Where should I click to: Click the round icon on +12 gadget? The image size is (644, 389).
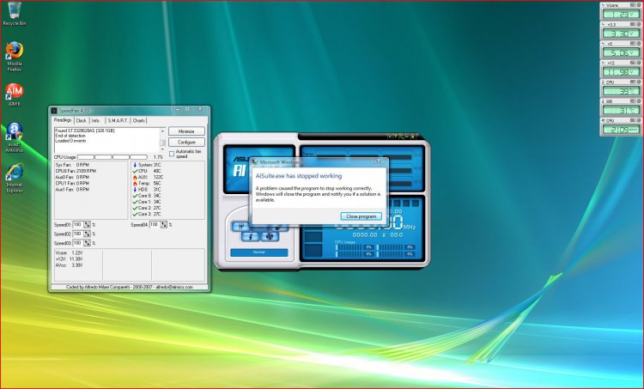tap(639, 63)
